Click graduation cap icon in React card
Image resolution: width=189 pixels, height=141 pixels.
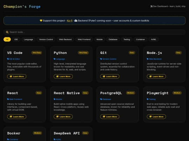11,117
